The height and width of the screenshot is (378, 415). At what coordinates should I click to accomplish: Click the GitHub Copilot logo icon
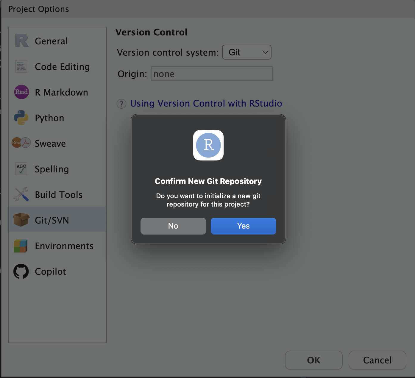point(21,271)
